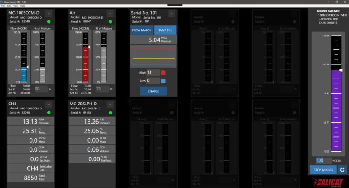The width and height of the screenshot is (349, 188).
Task: Click the green status indicator for serial 82049
Action: coord(49,22)
